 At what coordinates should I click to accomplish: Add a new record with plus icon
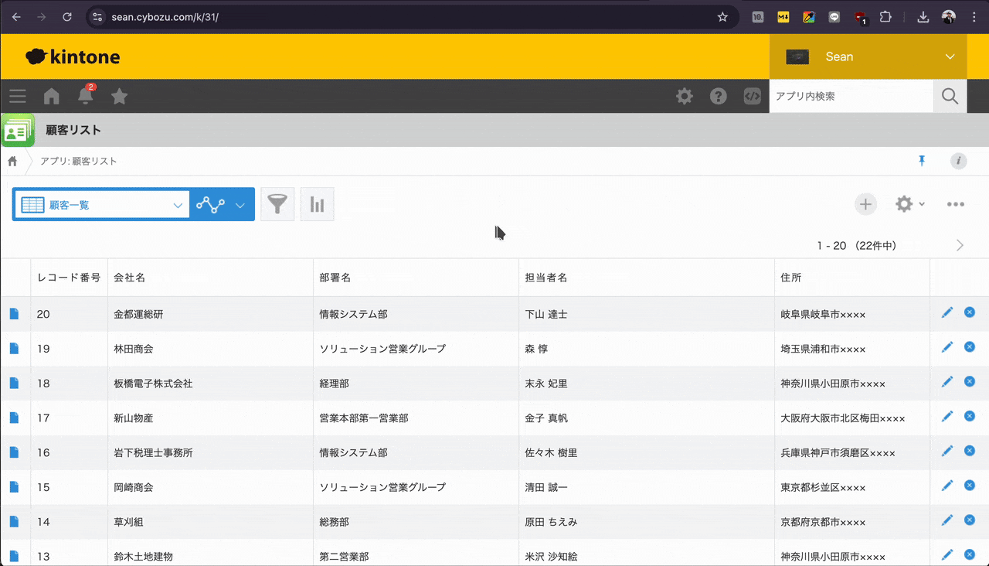[x=865, y=204]
